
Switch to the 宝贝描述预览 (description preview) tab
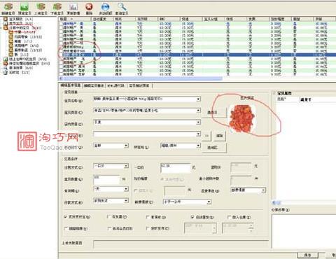(139, 85)
